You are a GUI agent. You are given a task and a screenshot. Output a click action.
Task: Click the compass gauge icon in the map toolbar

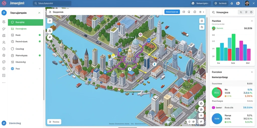click(195, 12)
